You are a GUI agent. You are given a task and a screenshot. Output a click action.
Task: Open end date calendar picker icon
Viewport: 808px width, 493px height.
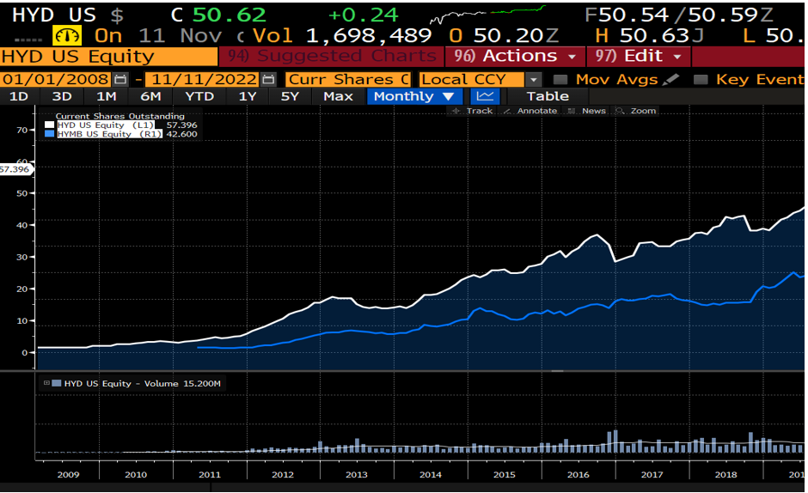(268, 79)
